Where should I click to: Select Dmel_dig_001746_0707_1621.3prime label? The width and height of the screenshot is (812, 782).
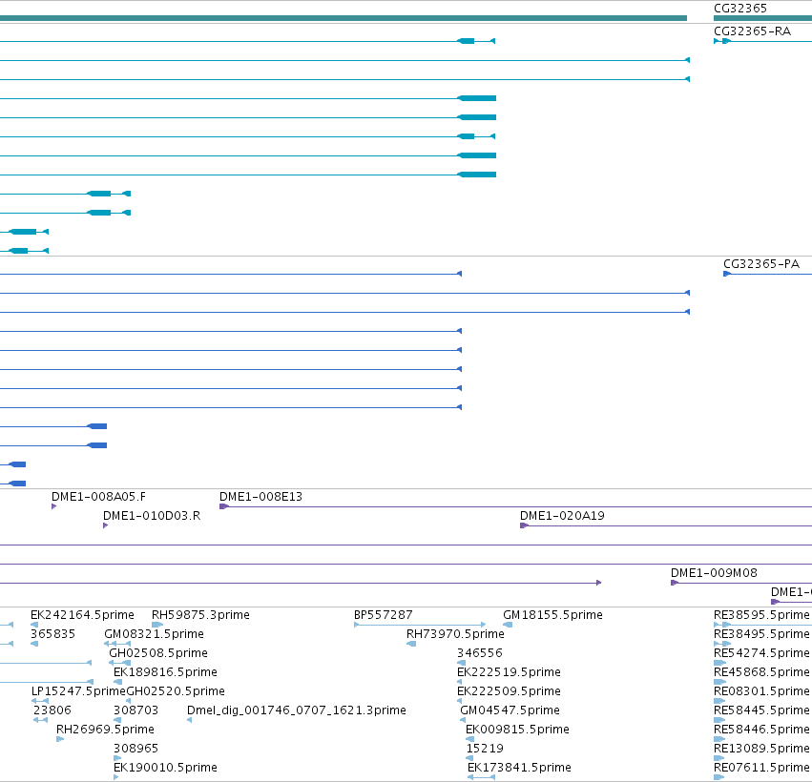296,710
